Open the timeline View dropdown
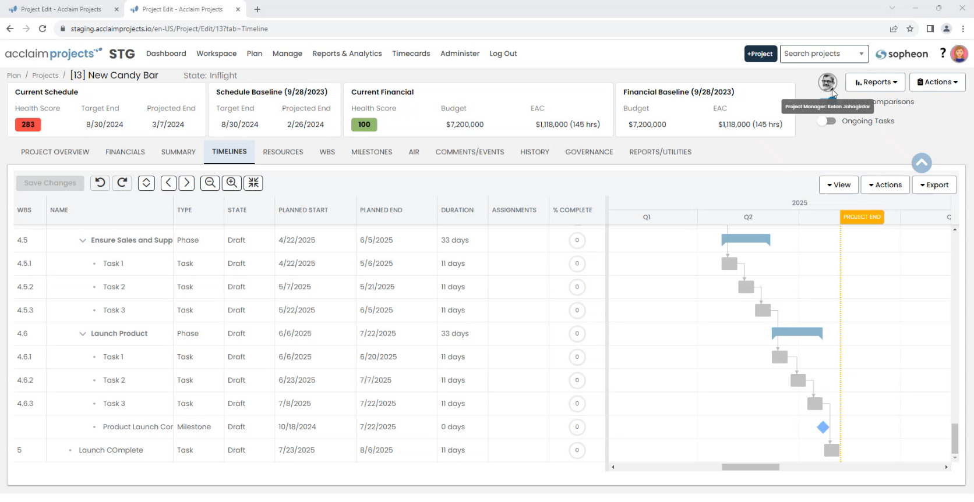This screenshot has width=974, height=502. 838,185
